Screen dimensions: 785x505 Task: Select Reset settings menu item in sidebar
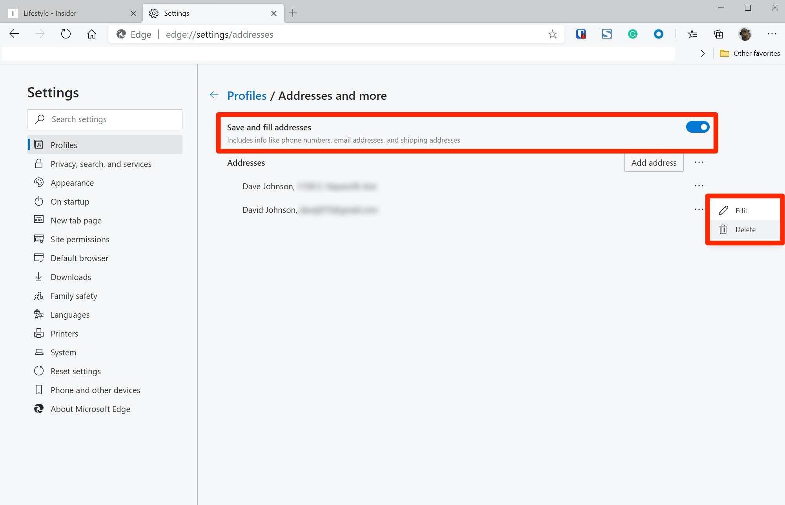76,370
